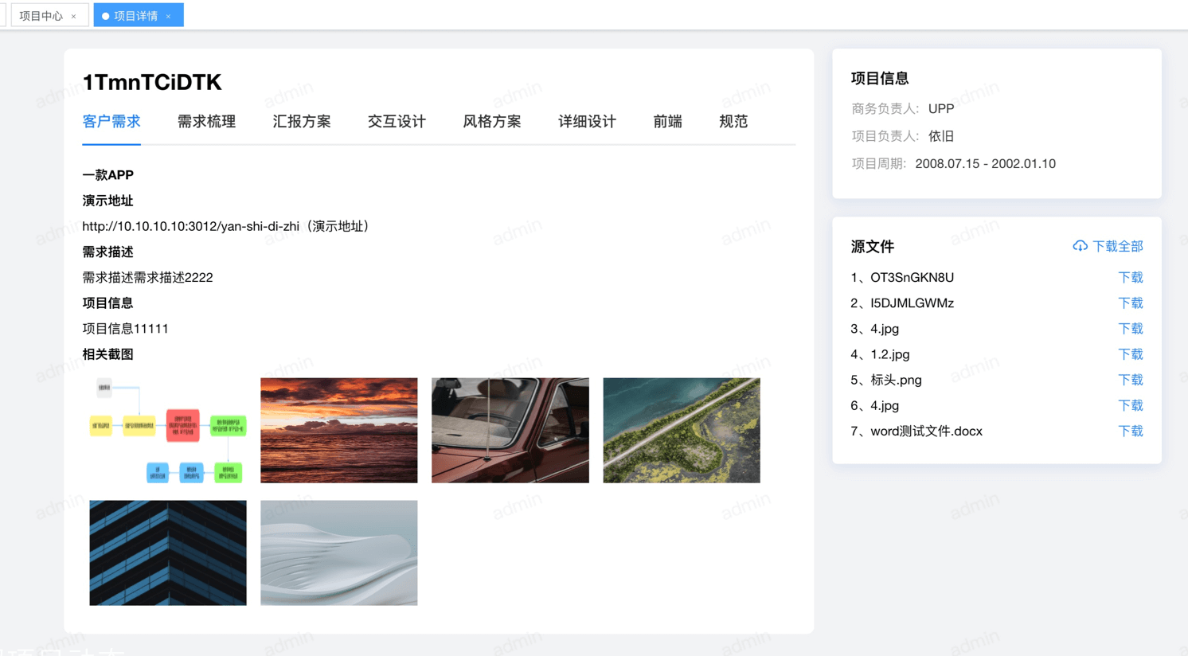Open the 前端 tab

pos(667,122)
